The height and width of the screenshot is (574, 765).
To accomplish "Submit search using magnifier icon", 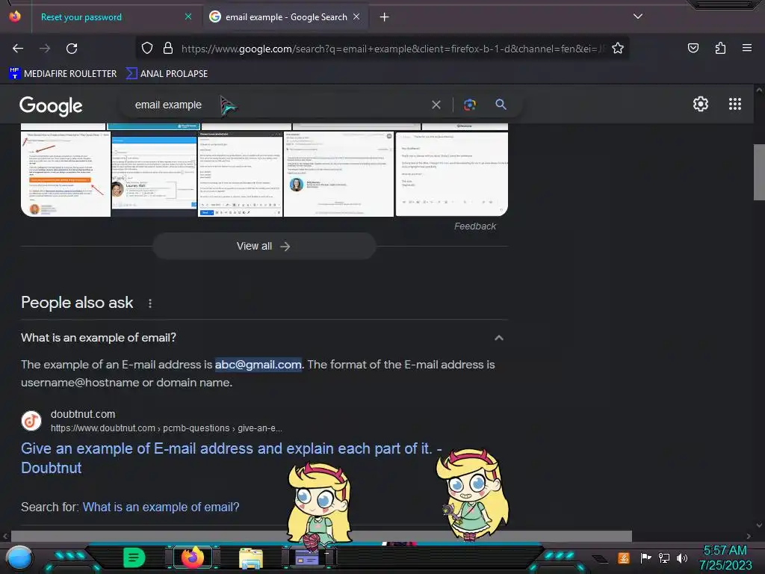I will [x=501, y=105].
